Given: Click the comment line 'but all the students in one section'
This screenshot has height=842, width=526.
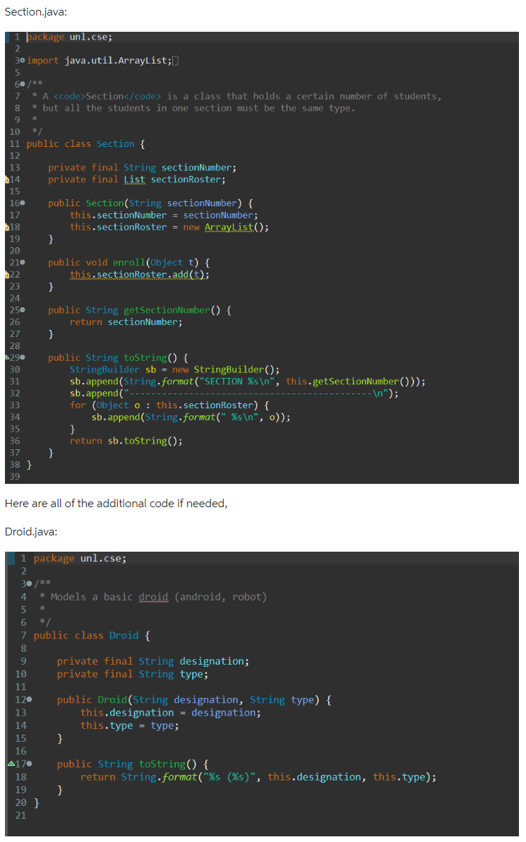Looking at the screenshot, I should [198, 109].
